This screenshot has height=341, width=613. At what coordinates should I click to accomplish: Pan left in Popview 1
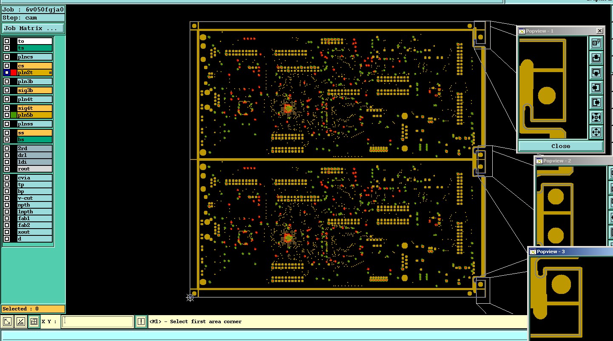(596, 87)
